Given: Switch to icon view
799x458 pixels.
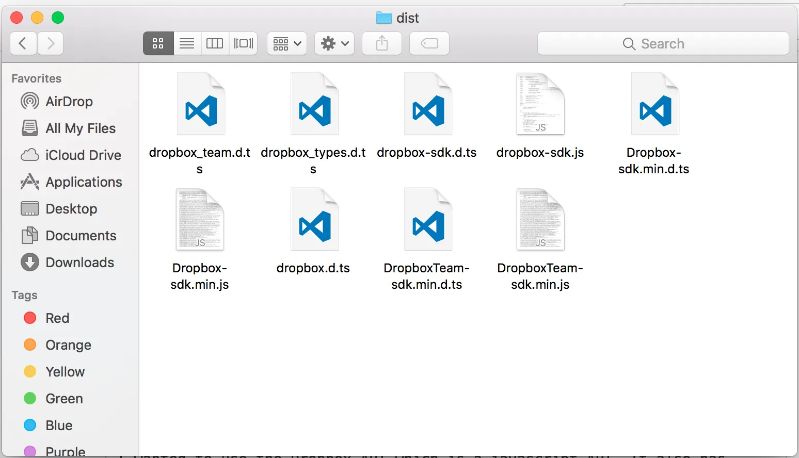Looking at the screenshot, I should pos(158,43).
